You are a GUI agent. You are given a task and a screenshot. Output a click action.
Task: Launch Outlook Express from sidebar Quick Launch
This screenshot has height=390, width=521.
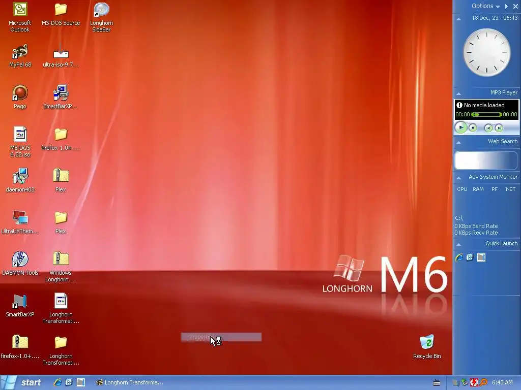click(x=470, y=257)
